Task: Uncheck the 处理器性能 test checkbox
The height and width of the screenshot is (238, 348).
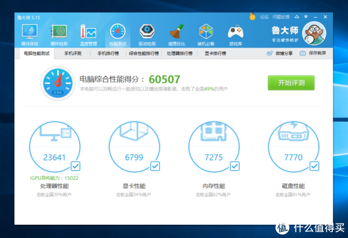Action: coord(75,166)
